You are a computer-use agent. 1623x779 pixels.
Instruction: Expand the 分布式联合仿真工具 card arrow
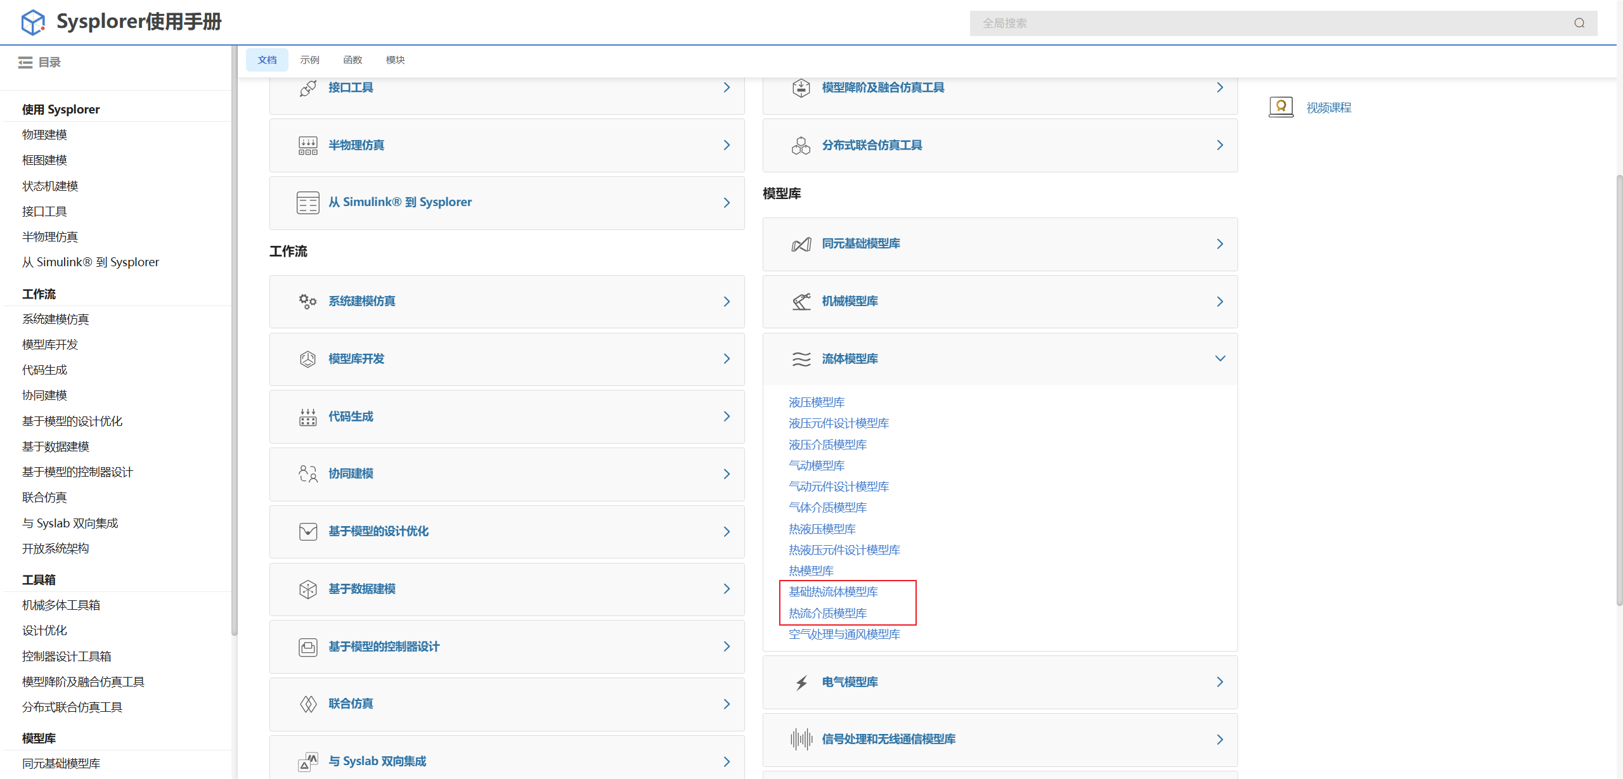(x=1220, y=145)
